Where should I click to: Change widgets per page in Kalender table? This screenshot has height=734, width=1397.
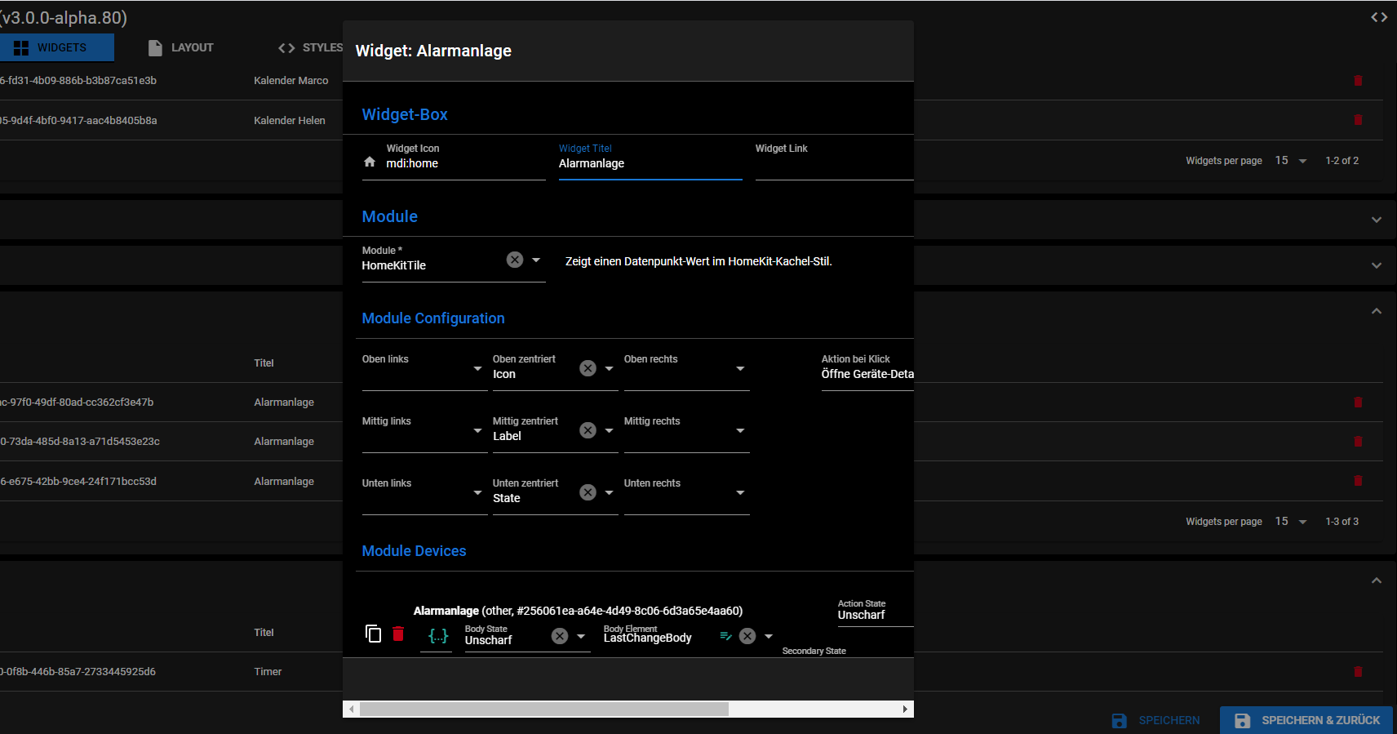(x=1291, y=161)
